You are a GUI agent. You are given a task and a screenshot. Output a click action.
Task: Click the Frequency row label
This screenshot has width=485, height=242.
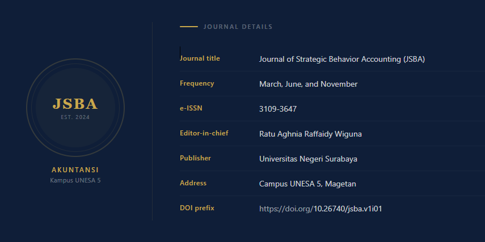(x=197, y=83)
